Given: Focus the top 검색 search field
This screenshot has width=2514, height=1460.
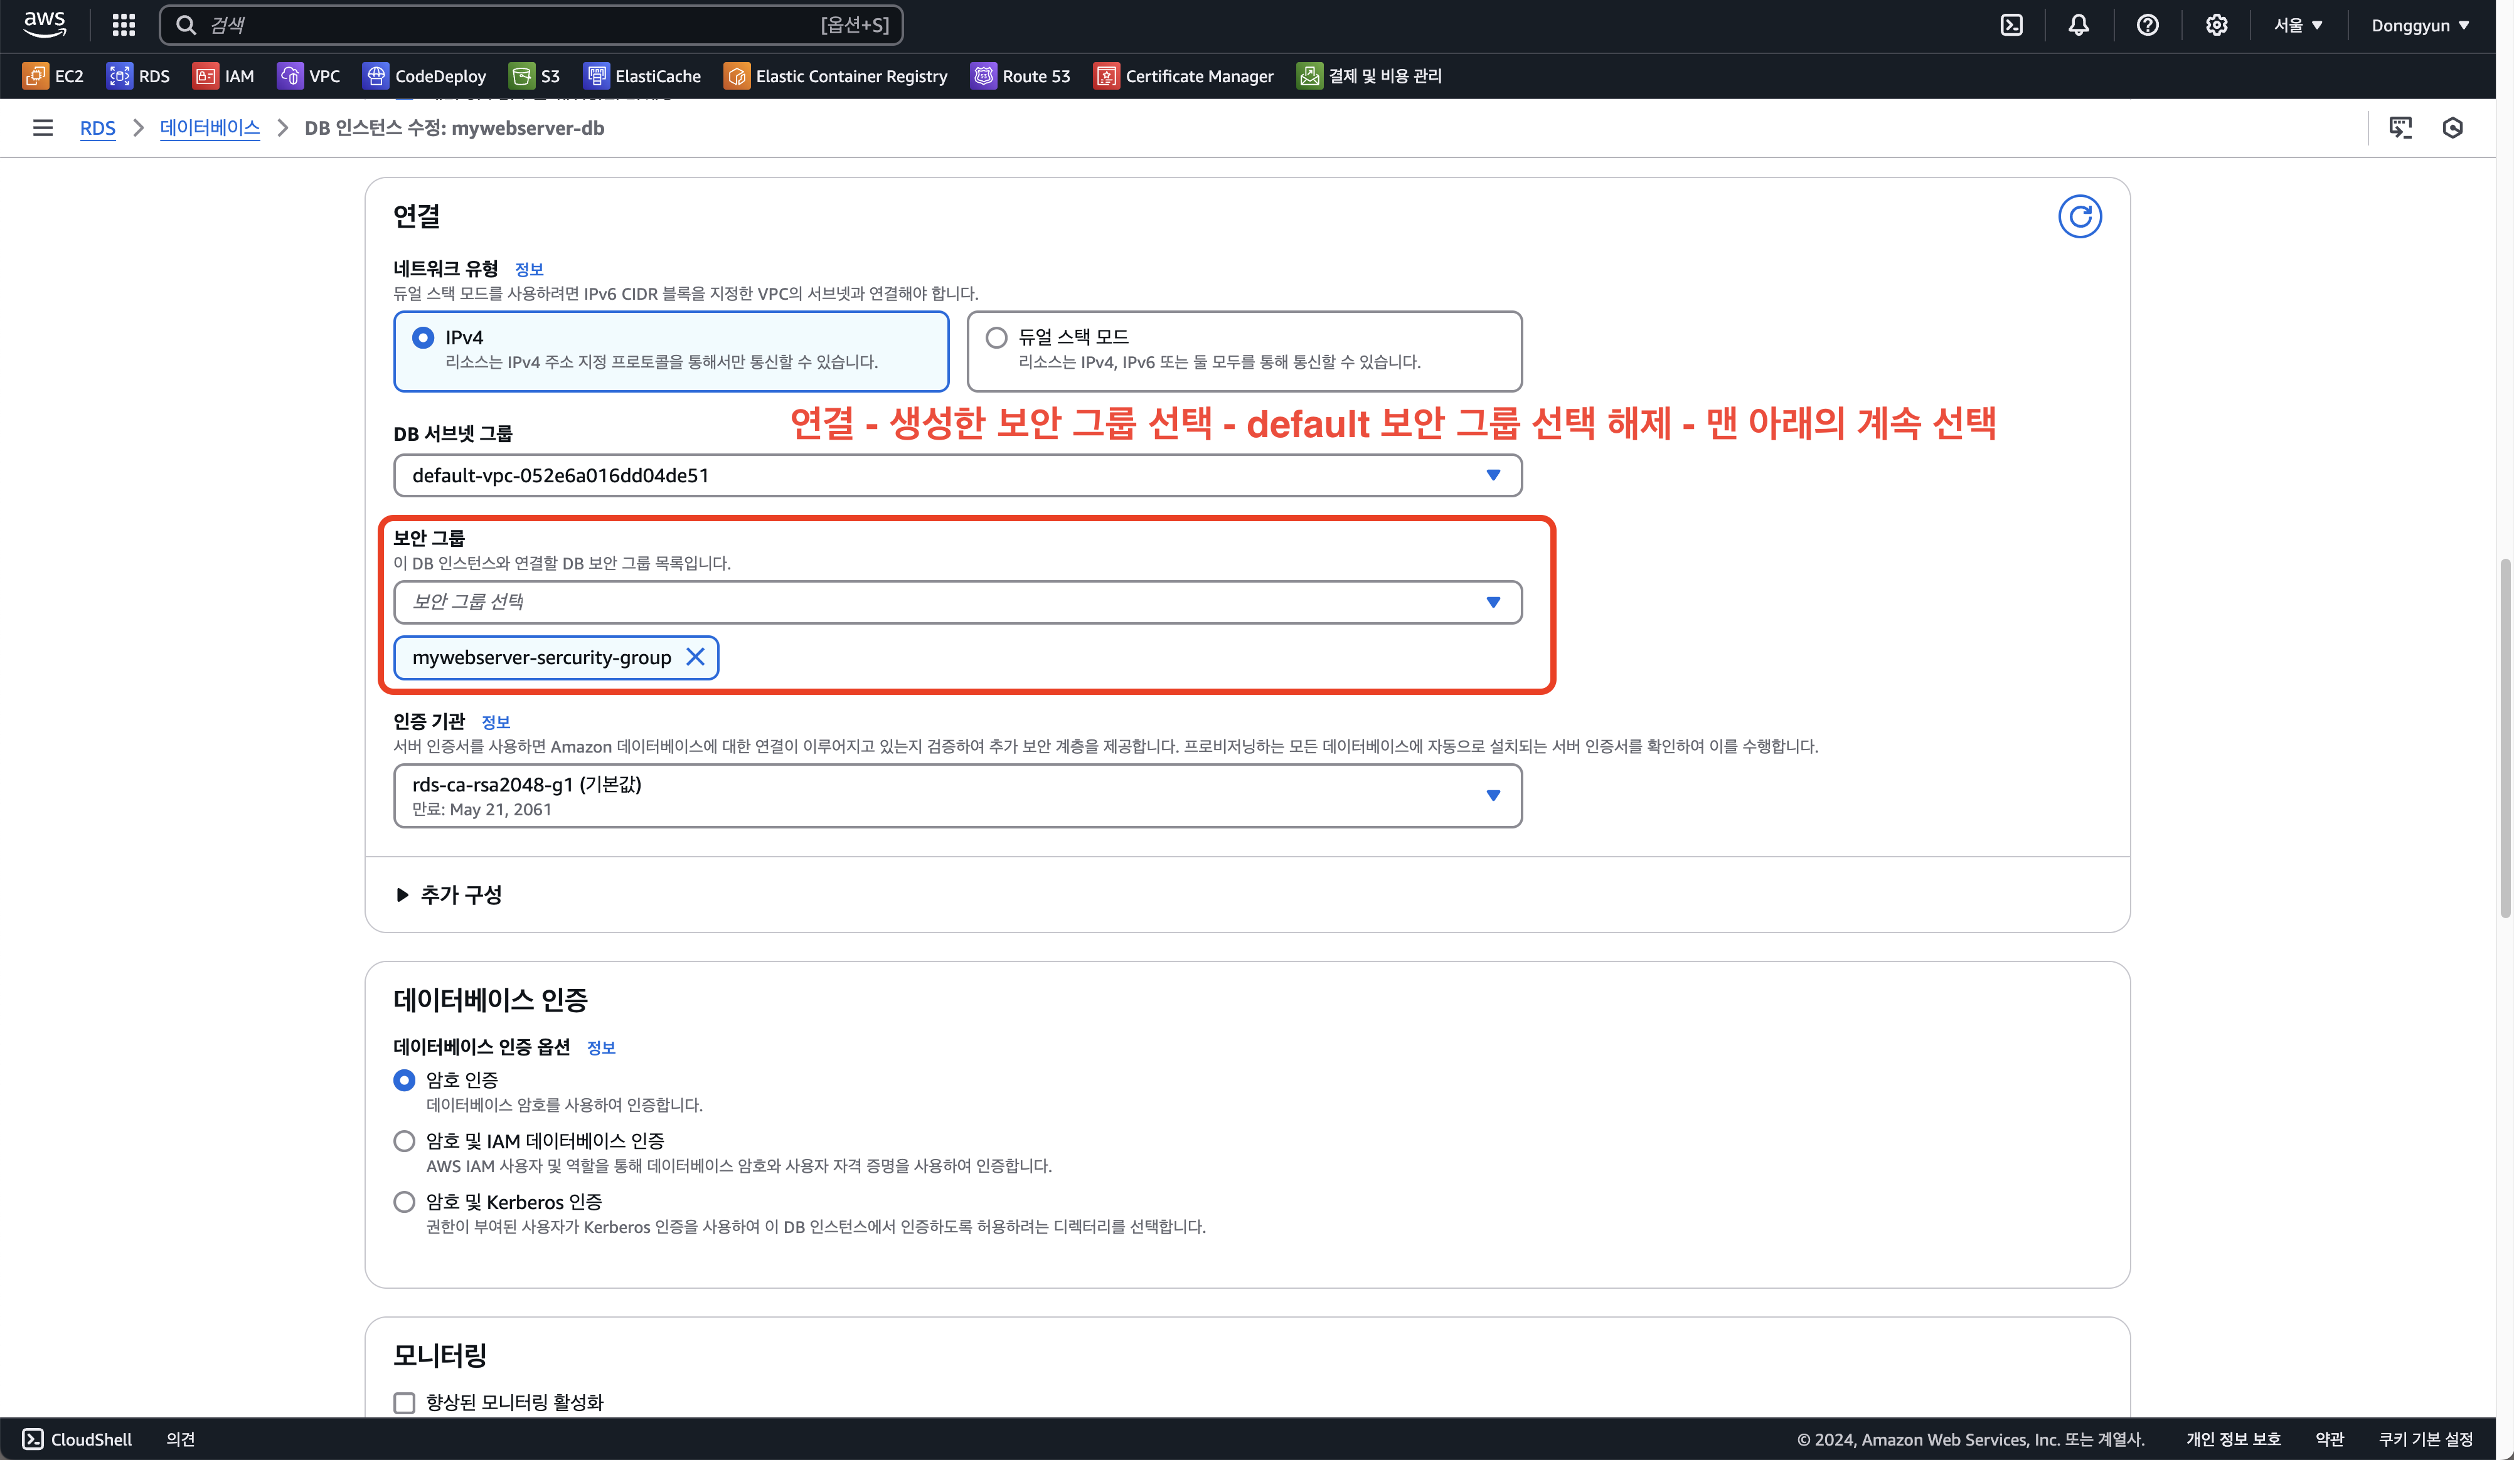Looking at the screenshot, I should click(531, 25).
